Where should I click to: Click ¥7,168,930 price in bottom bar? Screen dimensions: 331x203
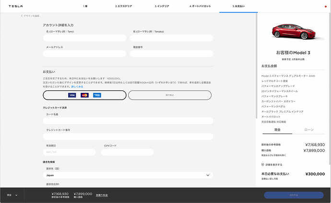coord(60,194)
